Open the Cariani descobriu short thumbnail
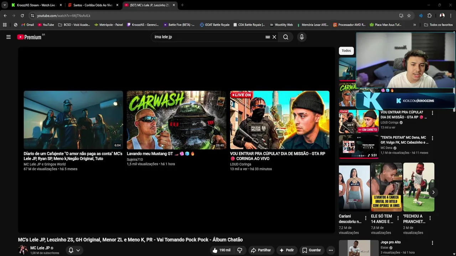This screenshot has height=256, width=456. pos(354,187)
